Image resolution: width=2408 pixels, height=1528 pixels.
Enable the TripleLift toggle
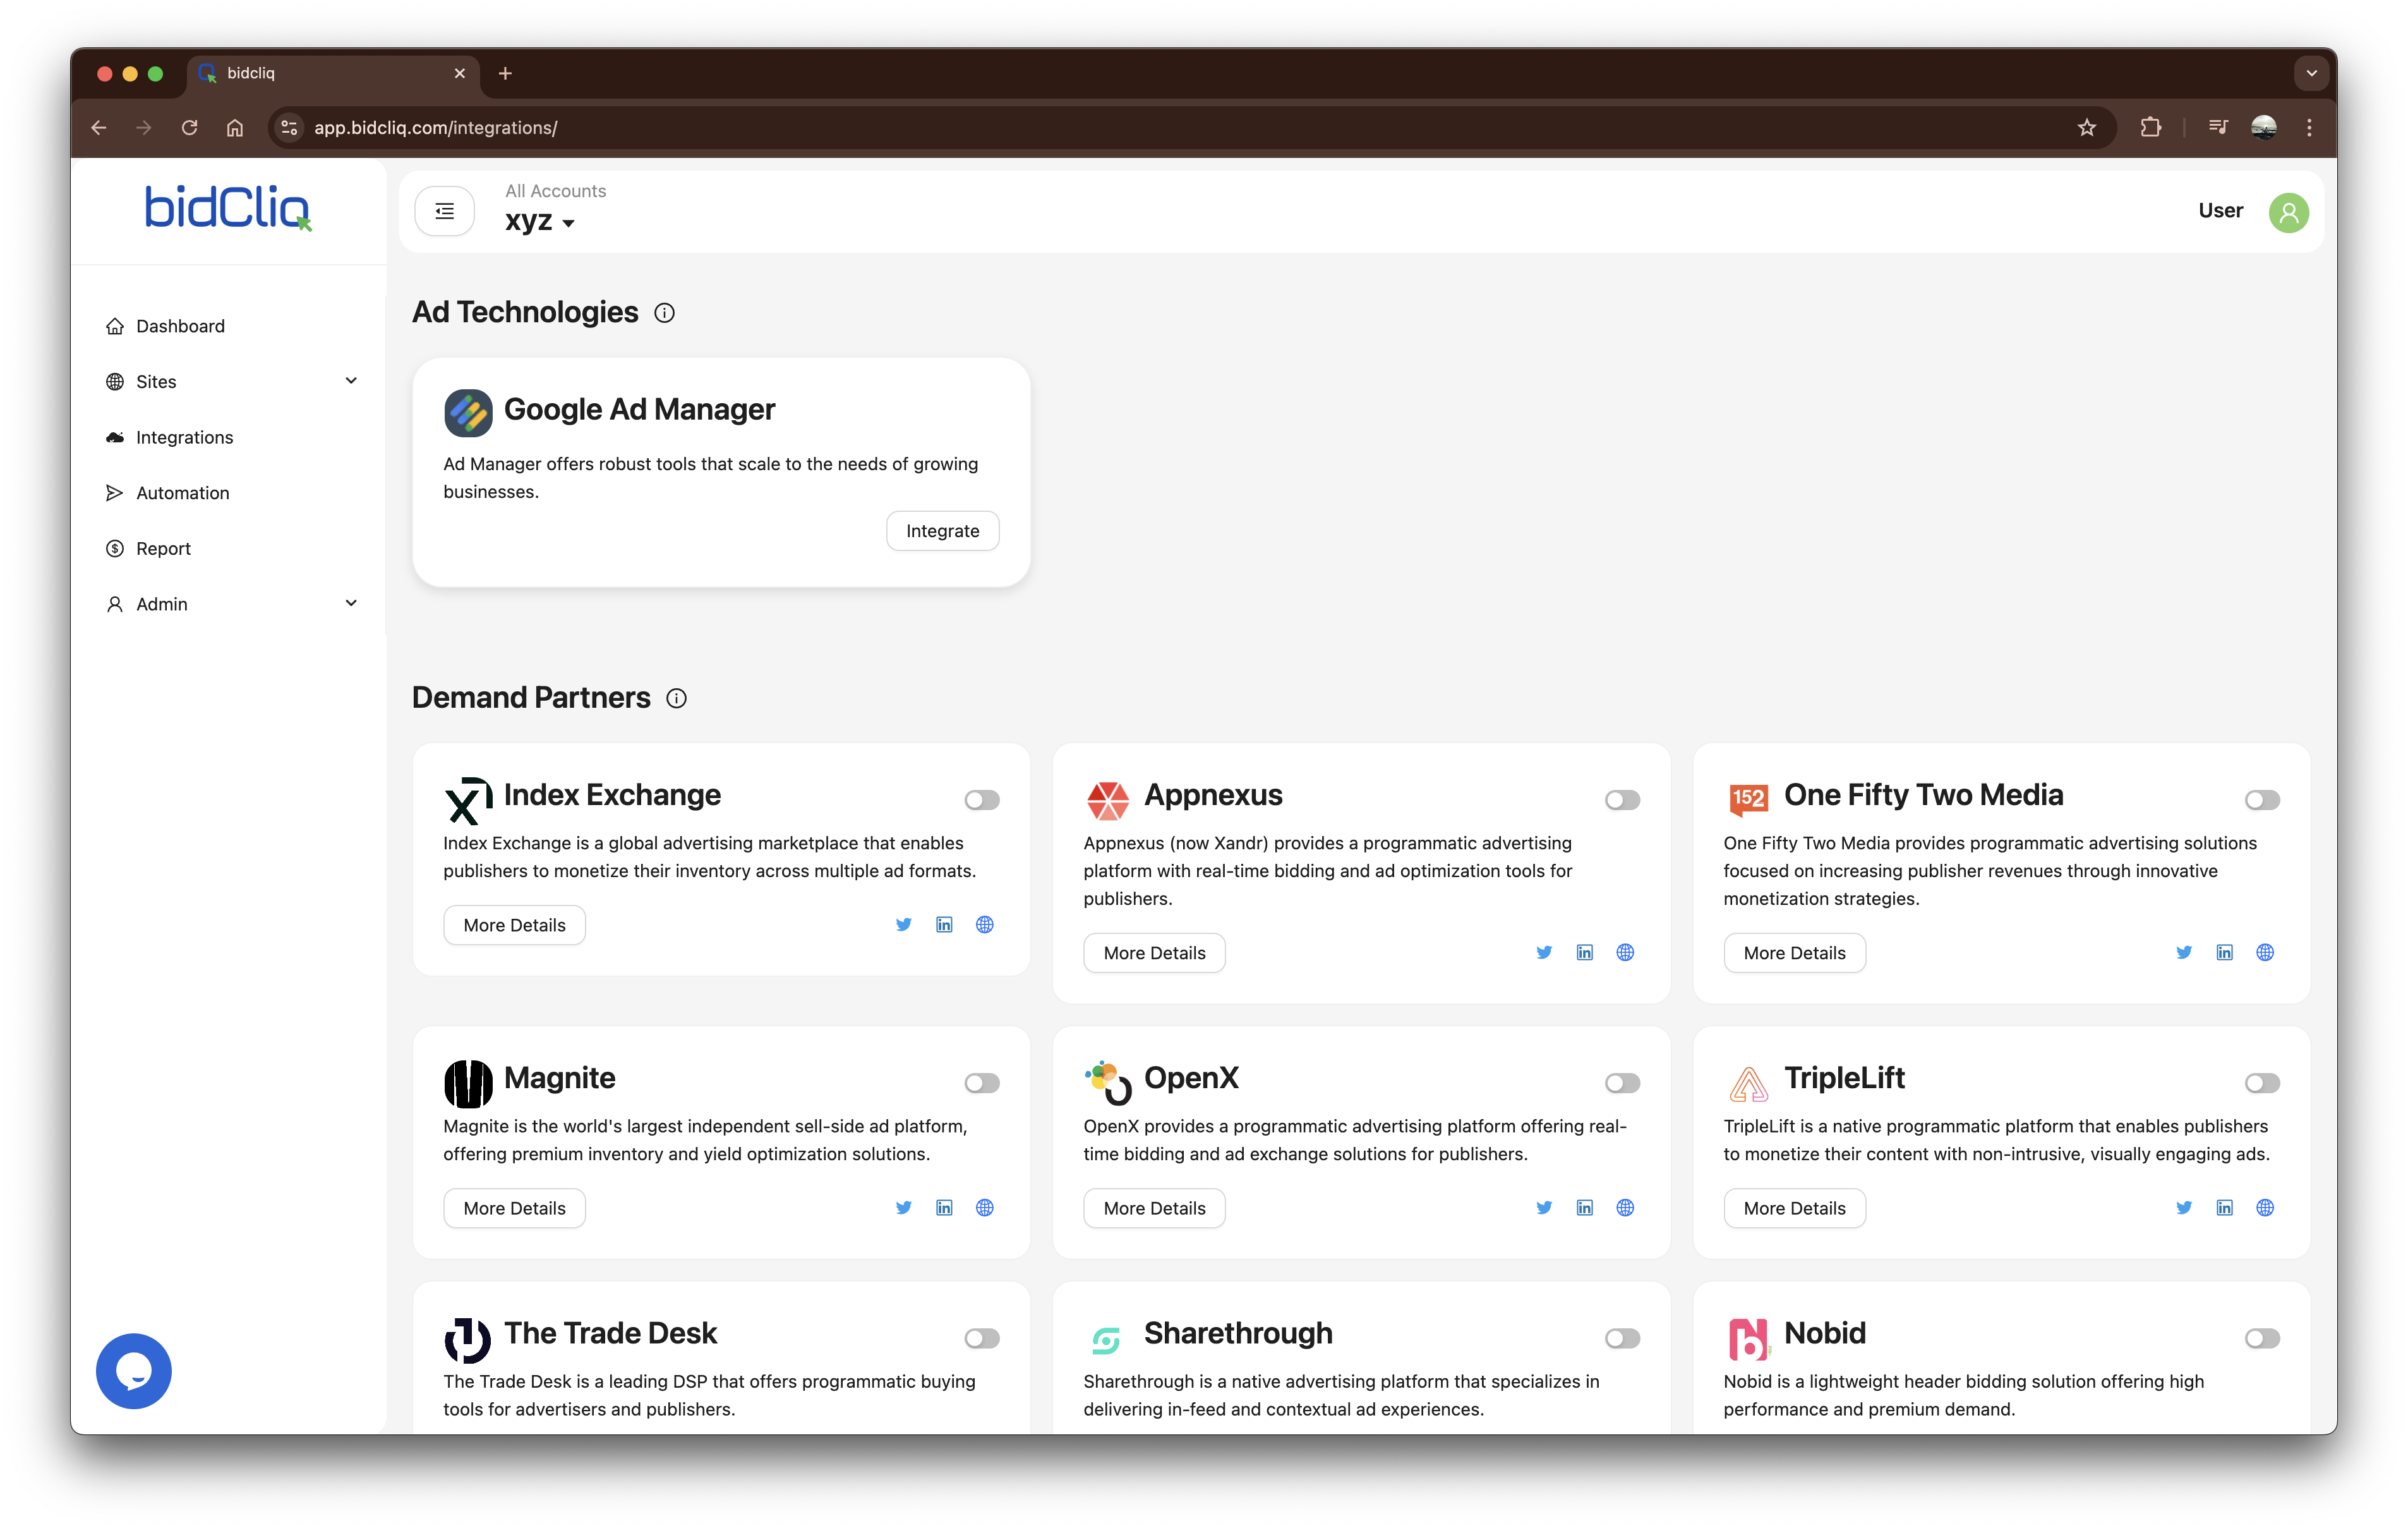click(2262, 1084)
